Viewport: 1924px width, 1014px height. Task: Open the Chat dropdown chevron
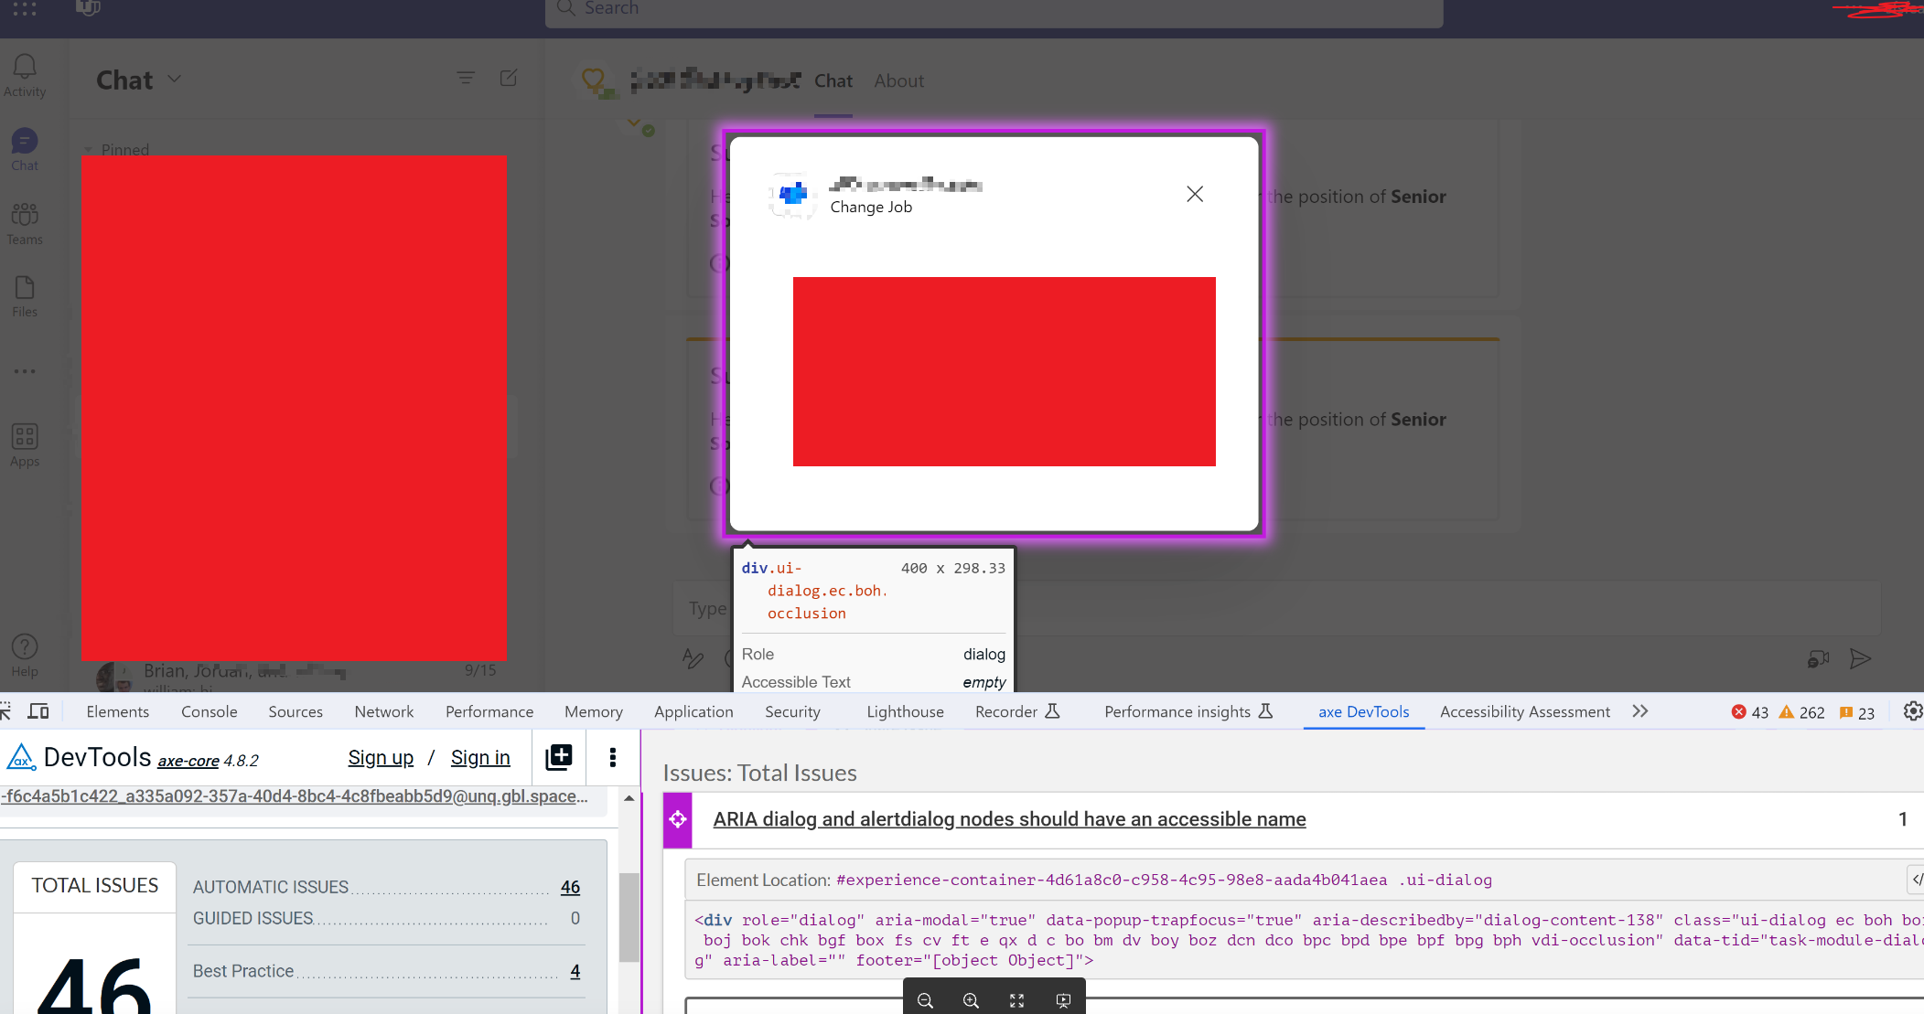[175, 80]
